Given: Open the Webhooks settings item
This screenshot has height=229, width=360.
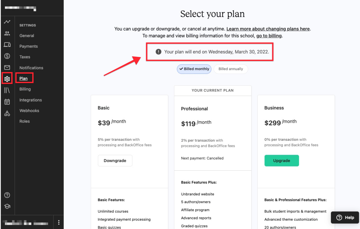Looking at the screenshot, I should (29, 111).
